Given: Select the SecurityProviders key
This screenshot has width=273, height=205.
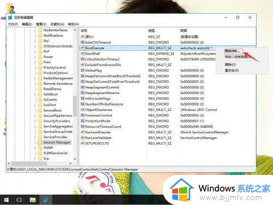Looking at the screenshot, I should pyautogui.click(x=57, y=121).
